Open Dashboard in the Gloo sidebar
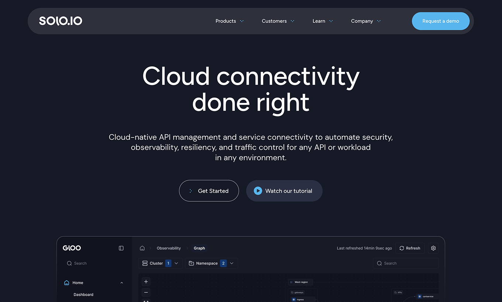Viewport: 502px width, 302px height. [x=83, y=295]
